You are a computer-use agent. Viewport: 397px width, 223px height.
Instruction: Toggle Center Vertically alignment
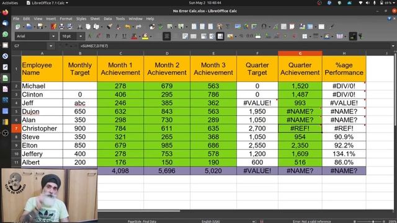(x=212, y=37)
